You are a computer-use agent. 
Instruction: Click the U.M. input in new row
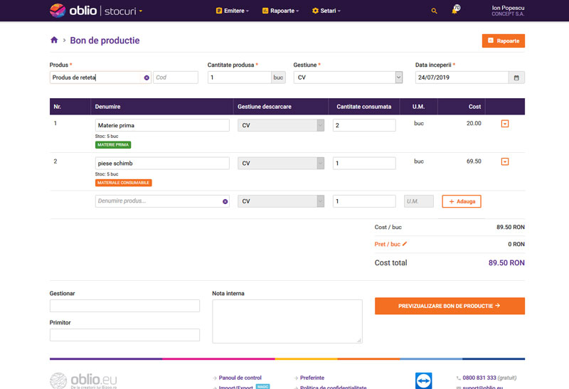click(x=419, y=201)
